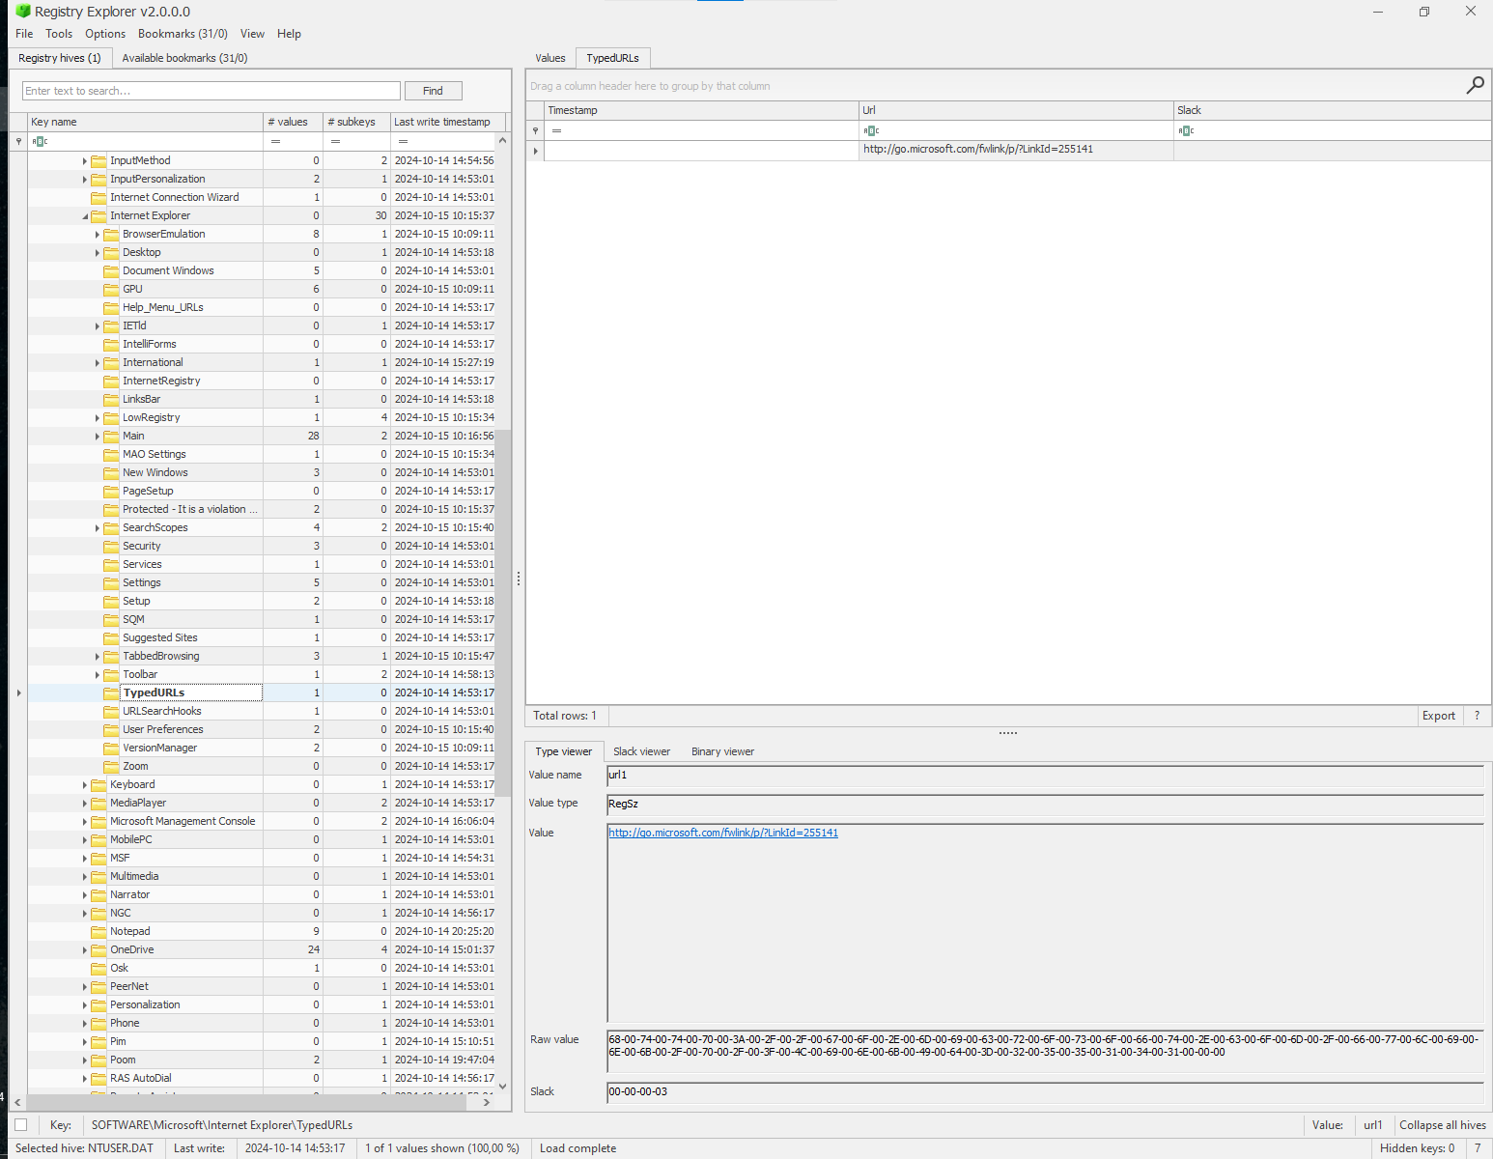The width and height of the screenshot is (1493, 1159).
Task: Expand the BrowserEmulation subkey
Action: click(98, 235)
